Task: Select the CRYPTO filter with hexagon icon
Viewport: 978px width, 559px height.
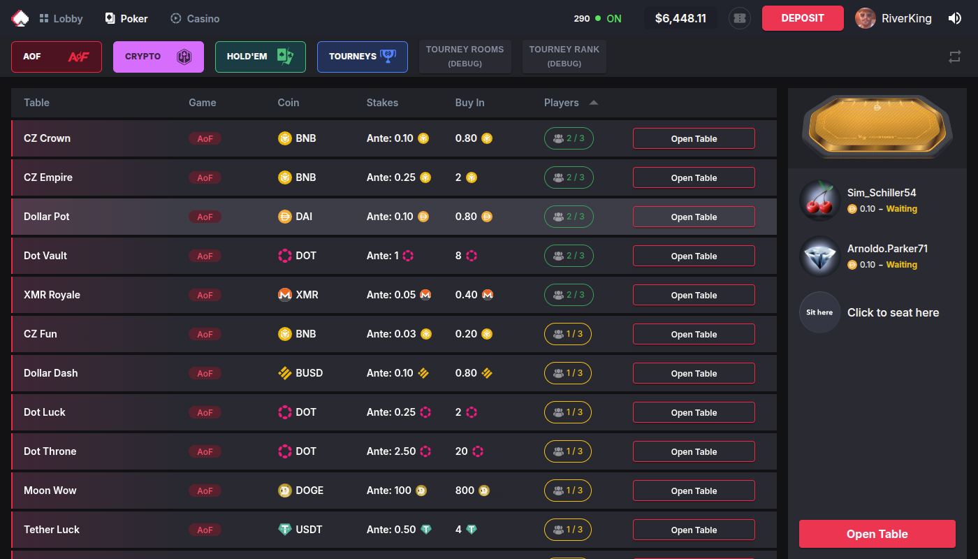Action: [158, 57]
